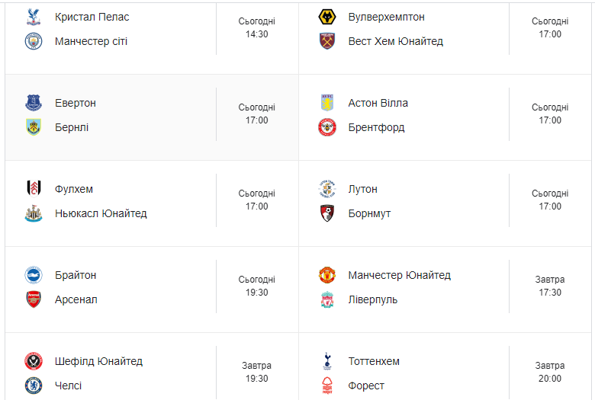Select the Челсі team name
This screenshot has width=595, height=400.
69,386
